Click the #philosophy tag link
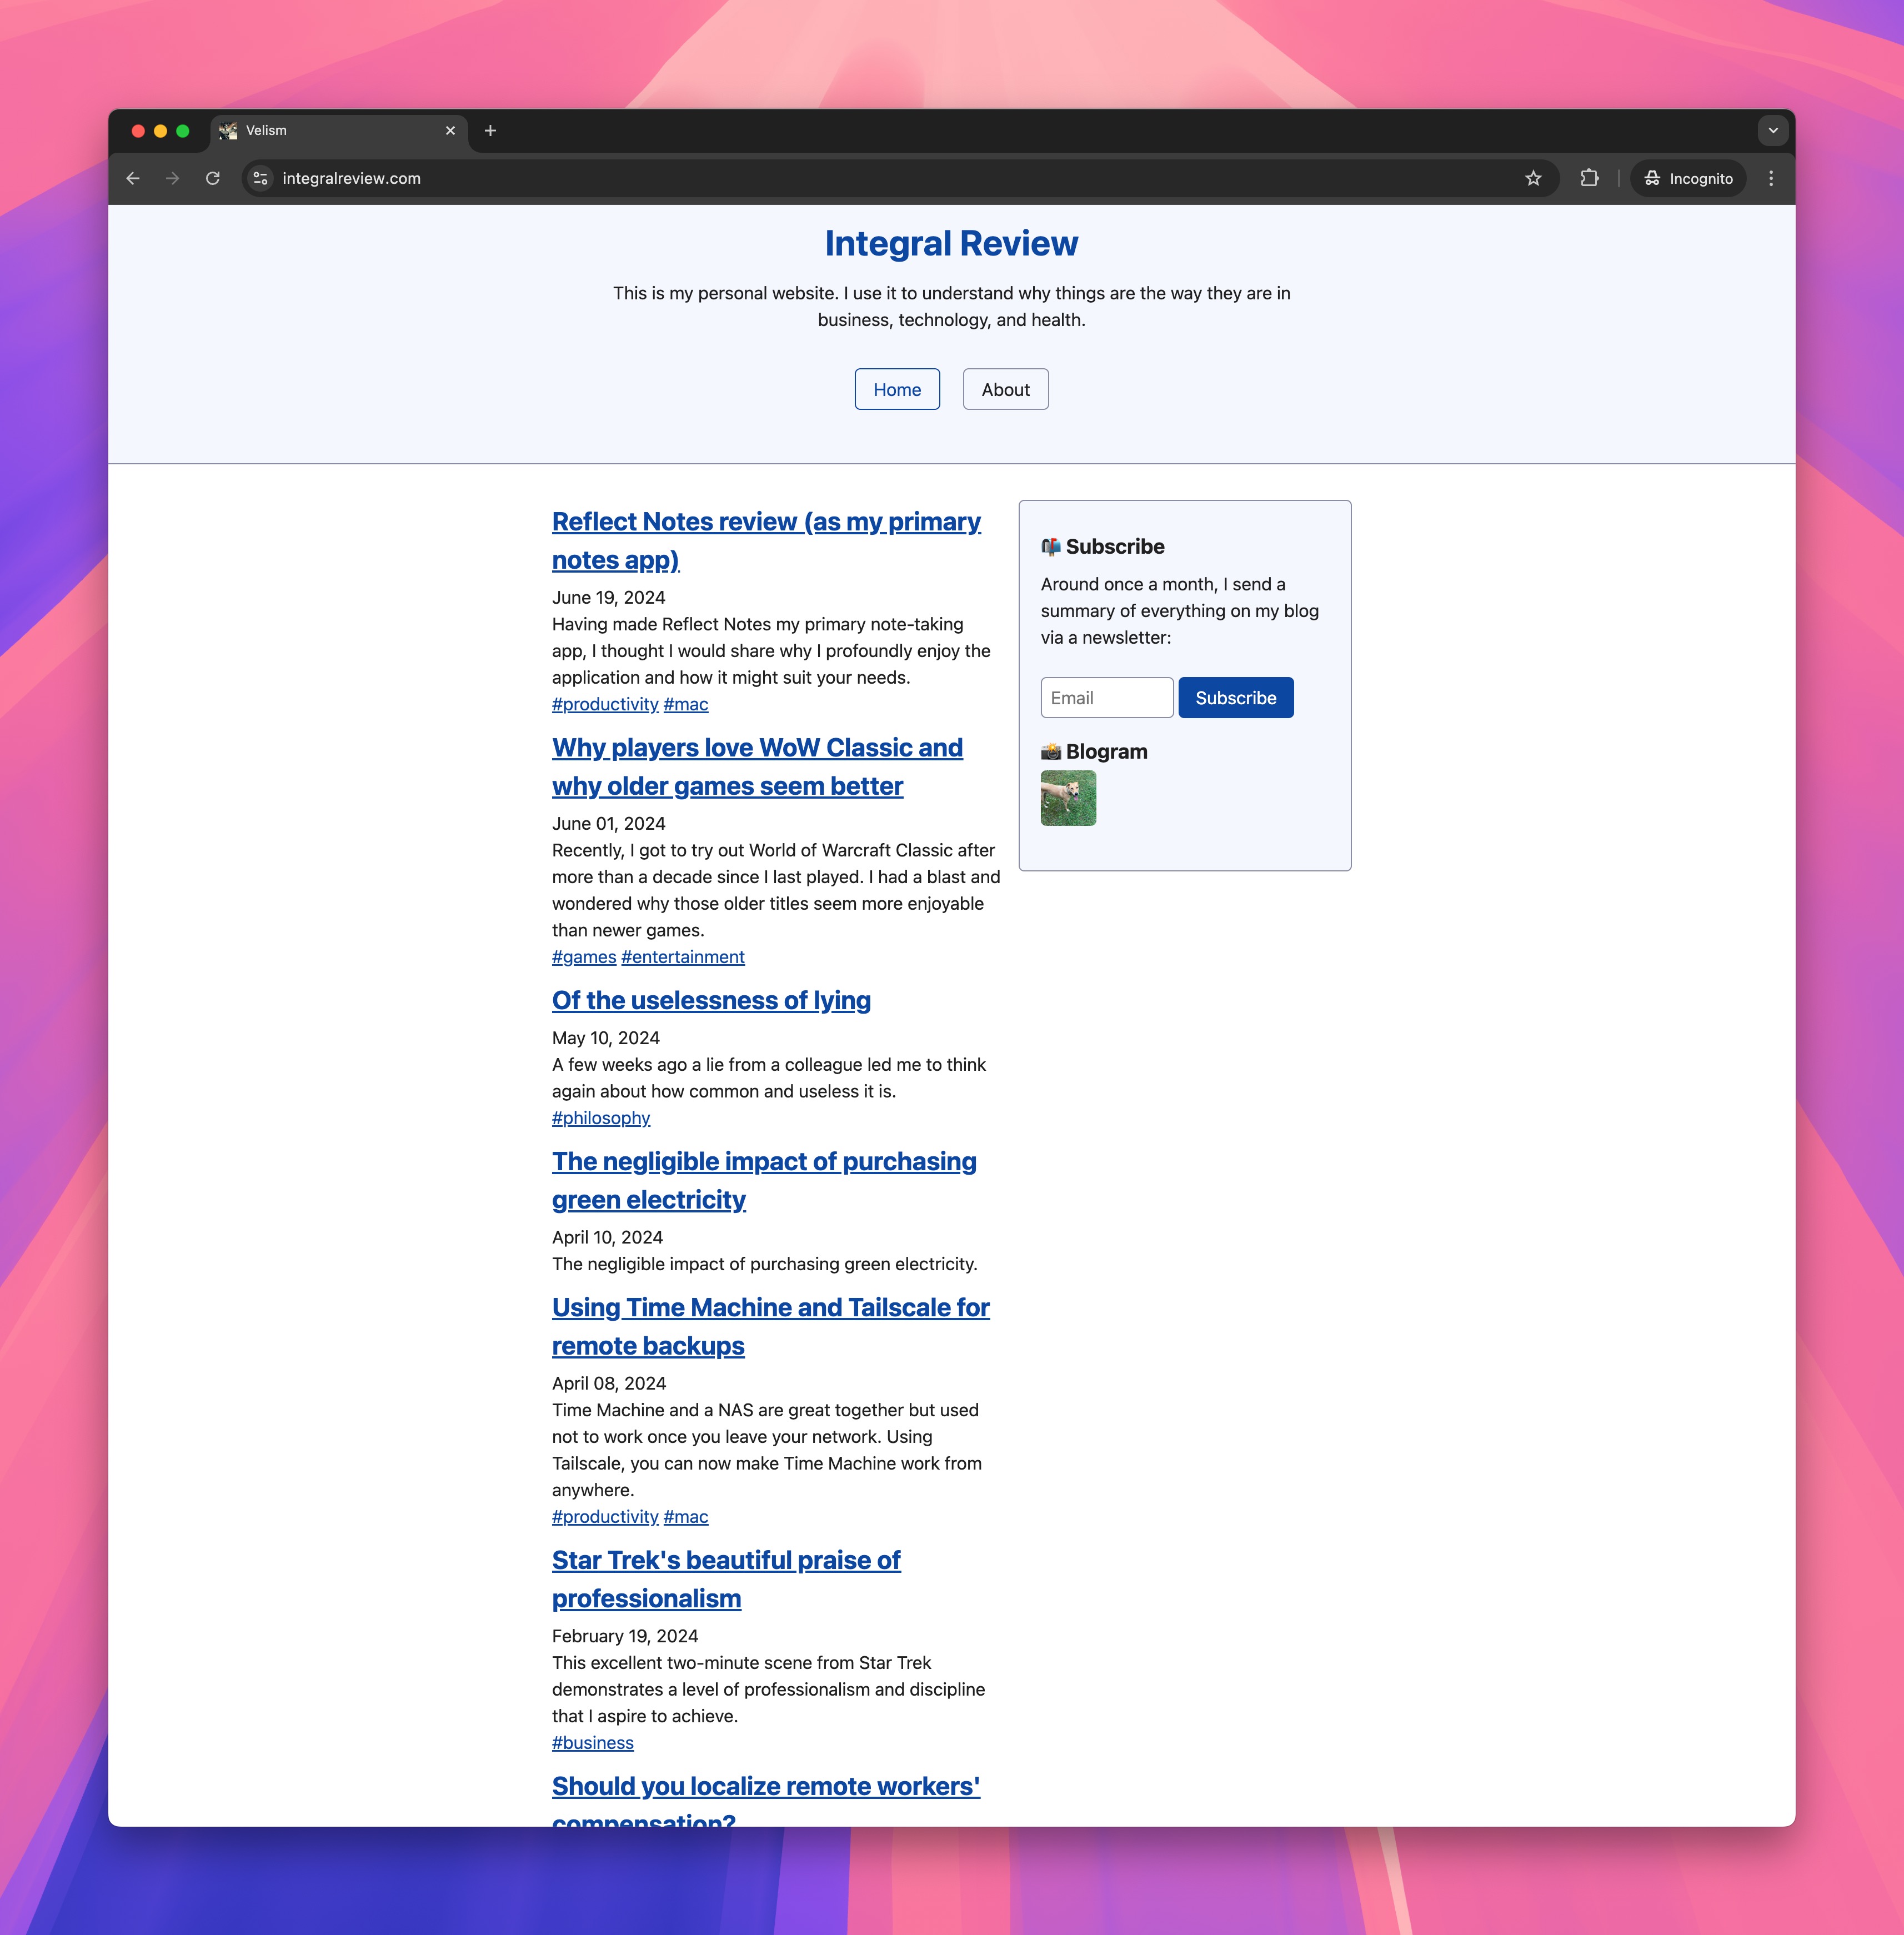This screenshot has height=1935, width=1904. pyautogui.click(x=600, y=1118)
